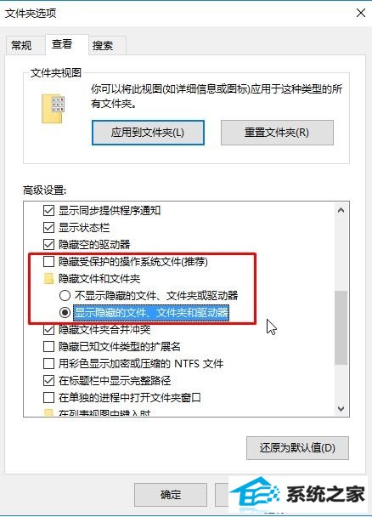This screenshot has width=372, height=517.
Task: Click the folder icon beside 在列表视图中键入时
Action: 48,412
